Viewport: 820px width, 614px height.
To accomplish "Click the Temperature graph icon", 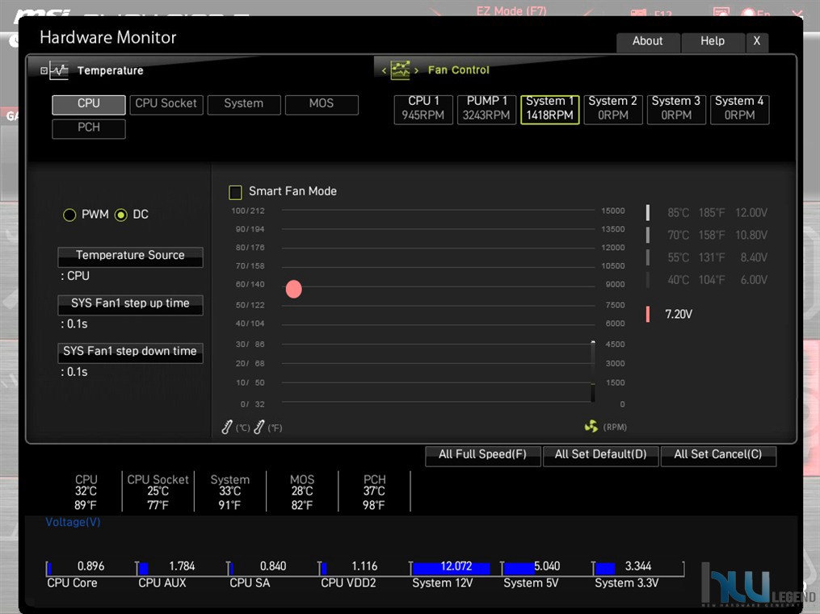I will [59, 70].
